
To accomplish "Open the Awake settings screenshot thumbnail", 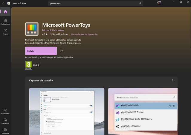I will pos(67,111).
